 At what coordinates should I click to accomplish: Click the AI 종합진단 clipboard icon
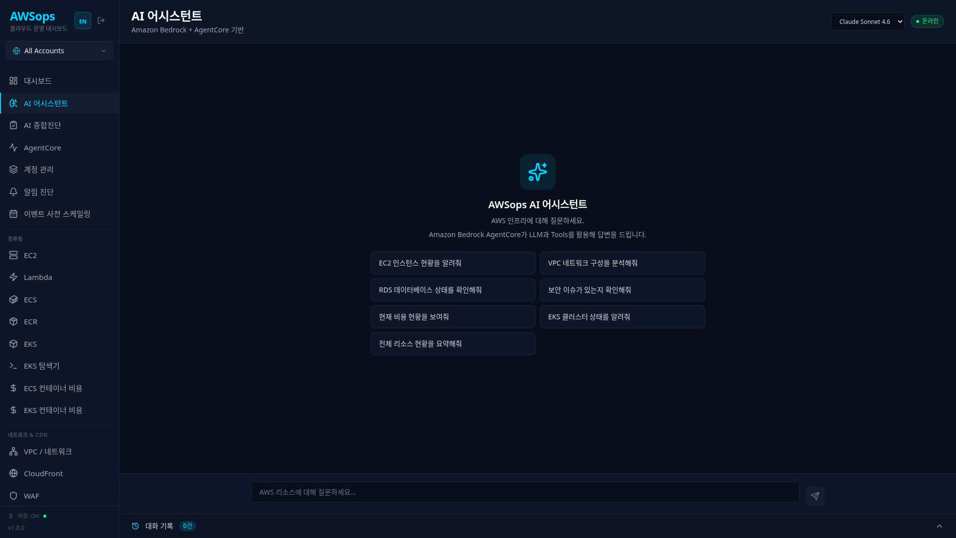pos(13,125)
